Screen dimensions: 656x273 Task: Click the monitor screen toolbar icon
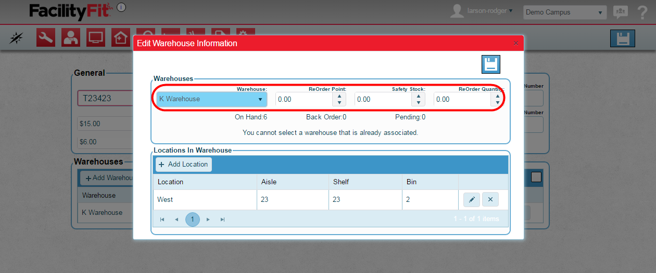(x=96, y=38)
